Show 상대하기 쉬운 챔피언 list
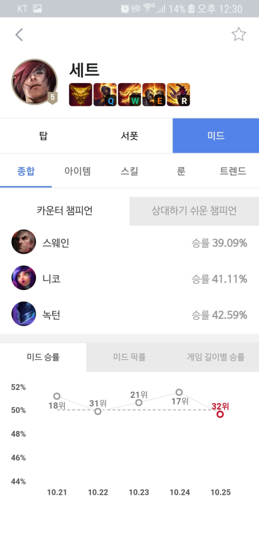This screenshot has height=533, width=259. [x=194, y=211]
